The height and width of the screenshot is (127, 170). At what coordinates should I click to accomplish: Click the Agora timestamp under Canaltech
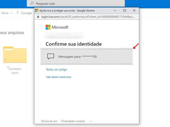[15, 73]
